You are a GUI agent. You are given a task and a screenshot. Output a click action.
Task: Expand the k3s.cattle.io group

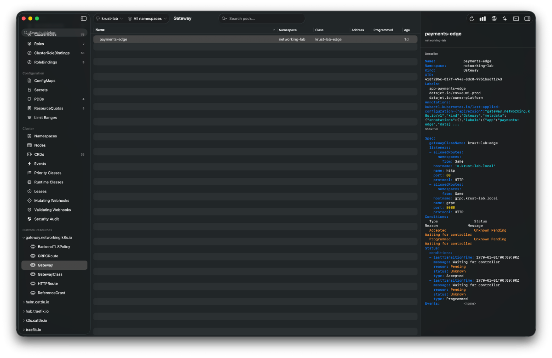(x=24, y=320)
